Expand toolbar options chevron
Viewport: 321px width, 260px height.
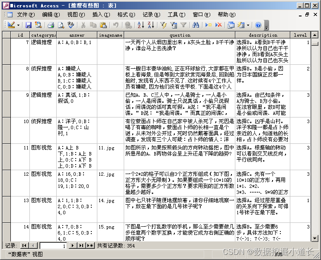[x=266, y=25]
